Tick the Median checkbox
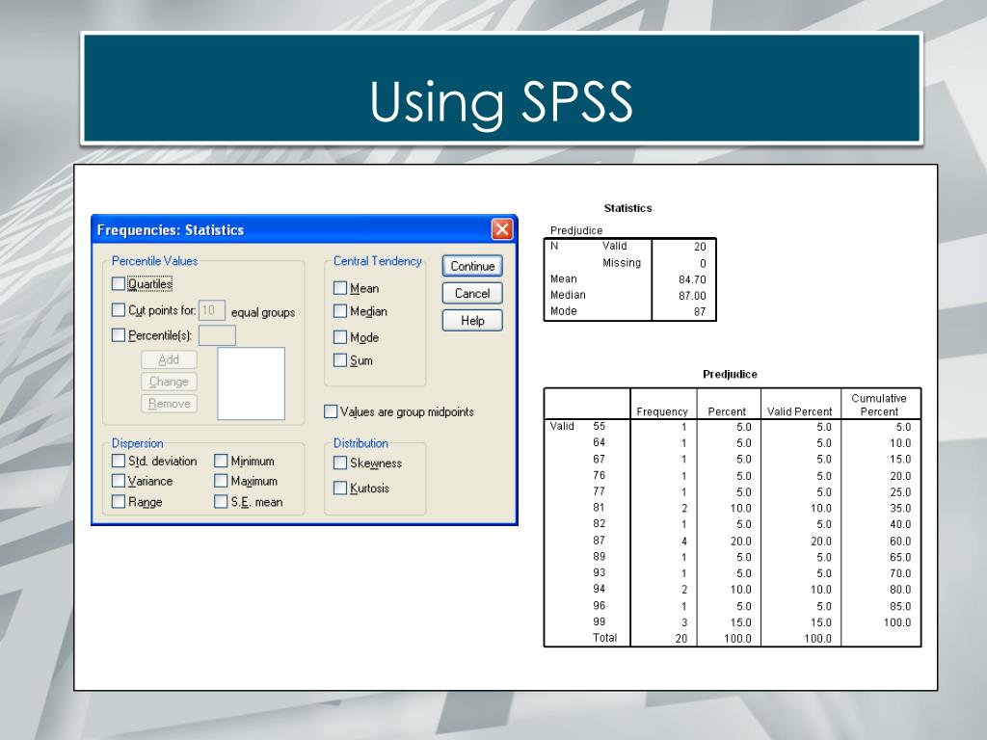The image size is (987, 740). pyautogui.click(x=340, y=311)
